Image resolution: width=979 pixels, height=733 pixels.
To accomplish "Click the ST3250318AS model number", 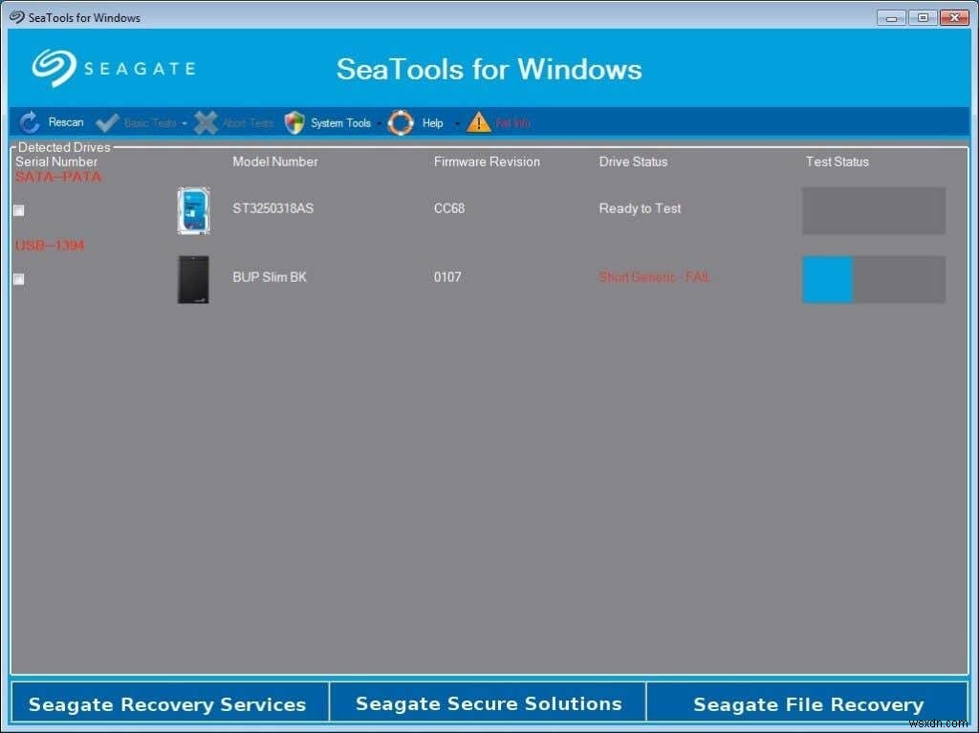I will pos(272,208).
